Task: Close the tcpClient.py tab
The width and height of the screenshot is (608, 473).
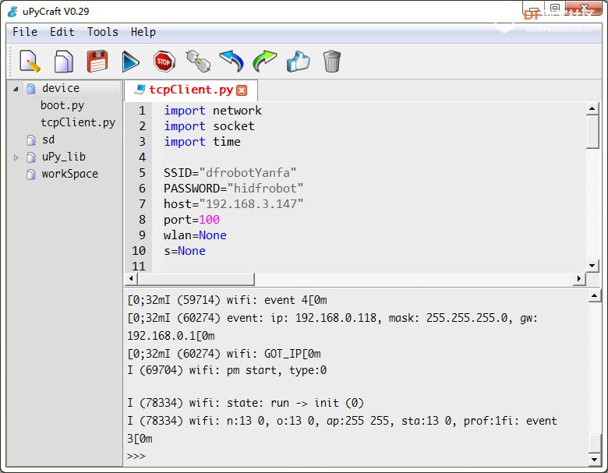Action: tap(242, 90)
